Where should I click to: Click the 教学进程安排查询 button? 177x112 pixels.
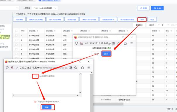point(127,19)
